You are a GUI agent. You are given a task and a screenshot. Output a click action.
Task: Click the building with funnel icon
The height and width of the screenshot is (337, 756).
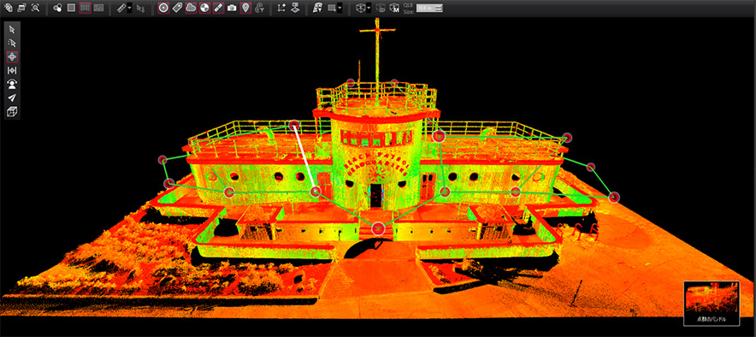[x=318, y=8]
